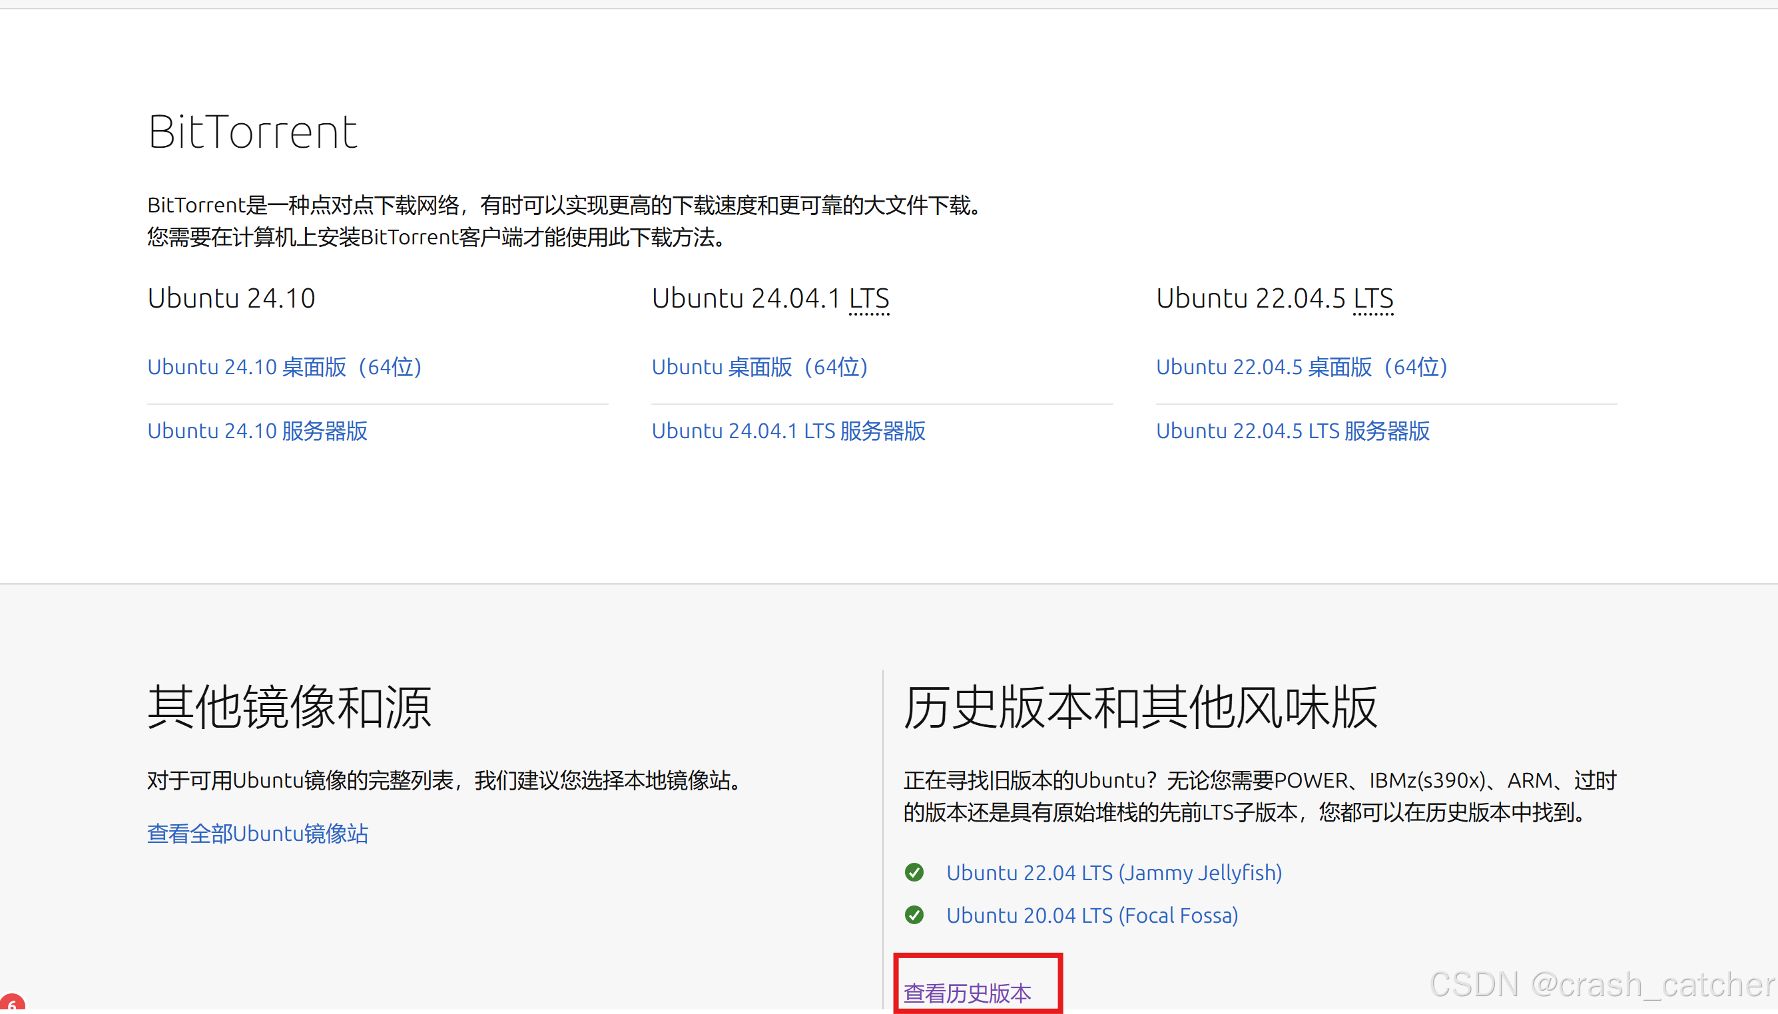Click Ubuntu 桌面版（64位）link under 24.04.1 LTS
Image resolution: width=1778 pixels, height=1014 pixels.
(x=760, y=367)
